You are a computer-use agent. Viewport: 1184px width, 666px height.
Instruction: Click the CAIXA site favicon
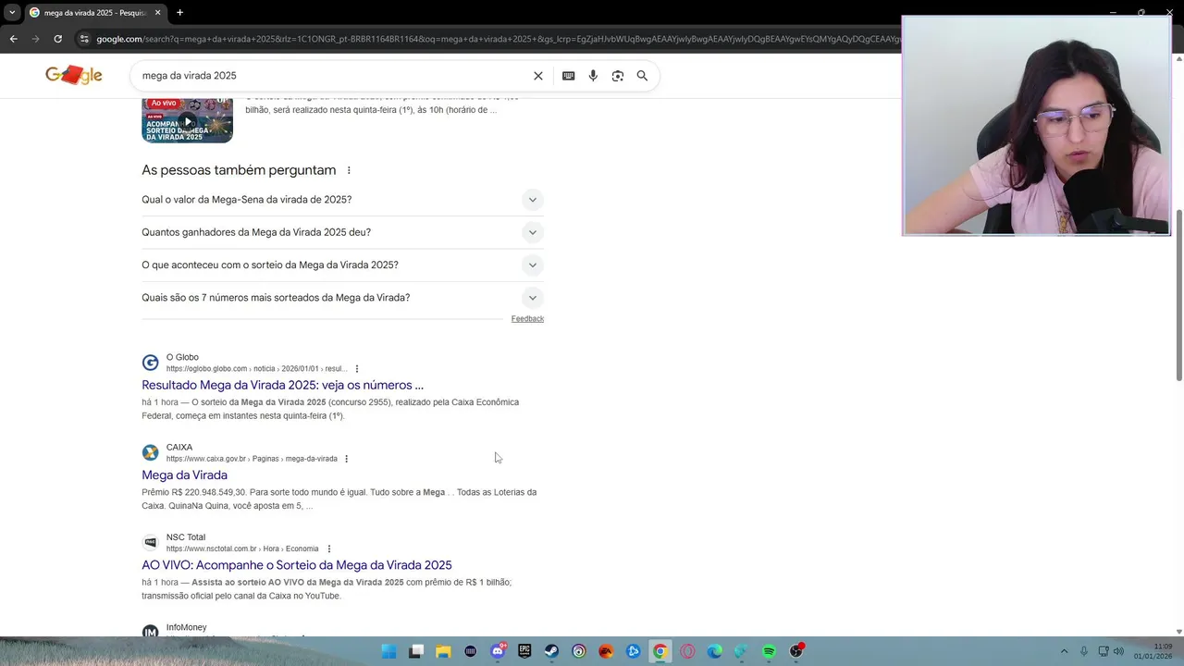(150, 452)
